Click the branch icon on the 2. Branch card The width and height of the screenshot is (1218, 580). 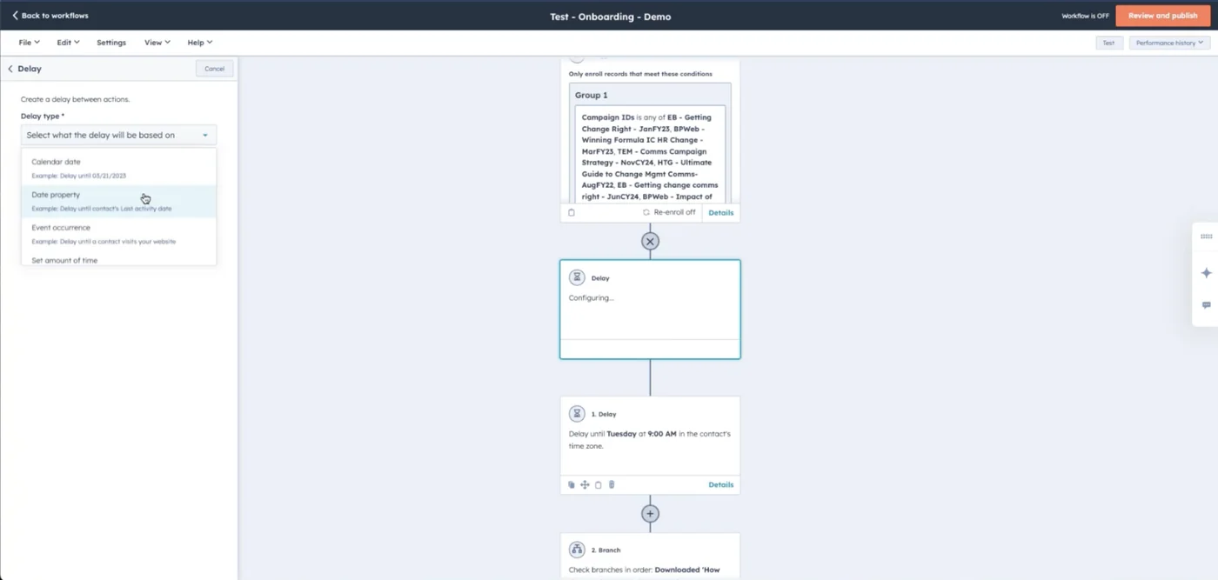click(x=577, y=550)
